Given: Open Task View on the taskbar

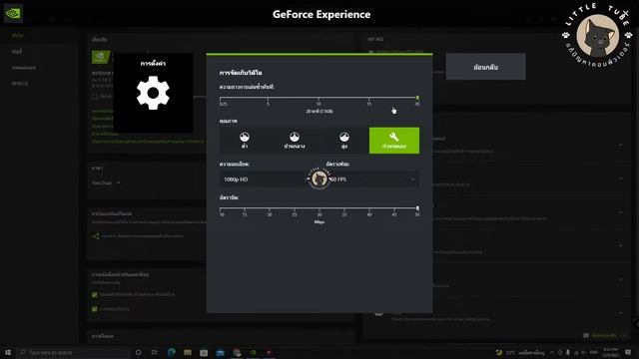Looking at the screenshot, I should 155,352.
